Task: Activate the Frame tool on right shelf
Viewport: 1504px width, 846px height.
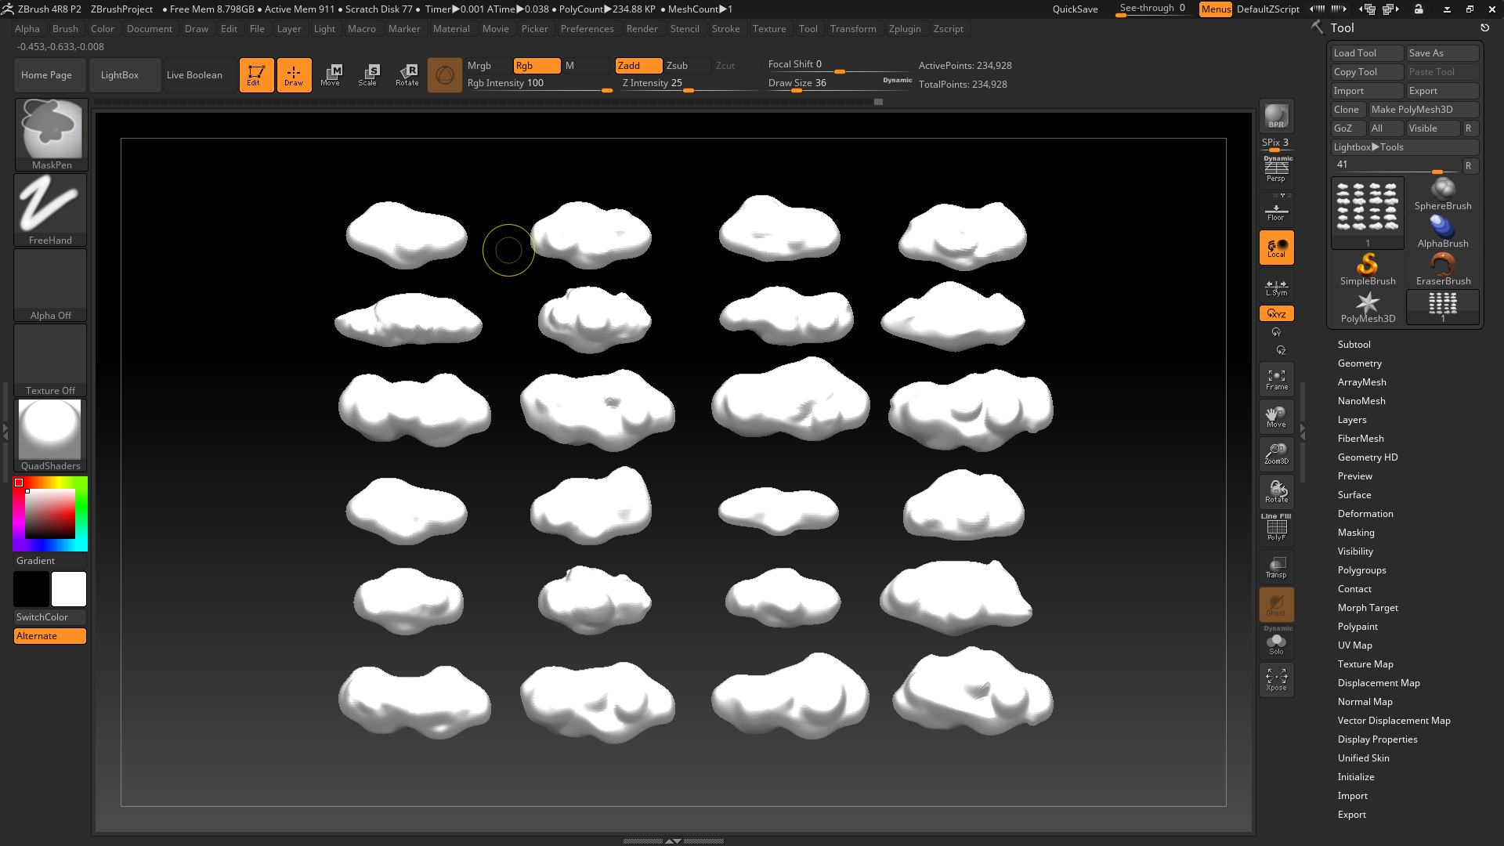Action: pyautogui.click(x=1276, y=379)
